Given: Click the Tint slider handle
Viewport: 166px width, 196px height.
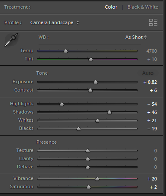Looking at the screenshot, I should tap(91, 59).
